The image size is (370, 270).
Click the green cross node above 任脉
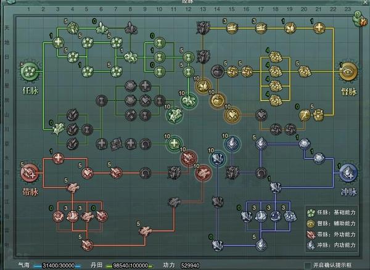[x=58, y=43]
